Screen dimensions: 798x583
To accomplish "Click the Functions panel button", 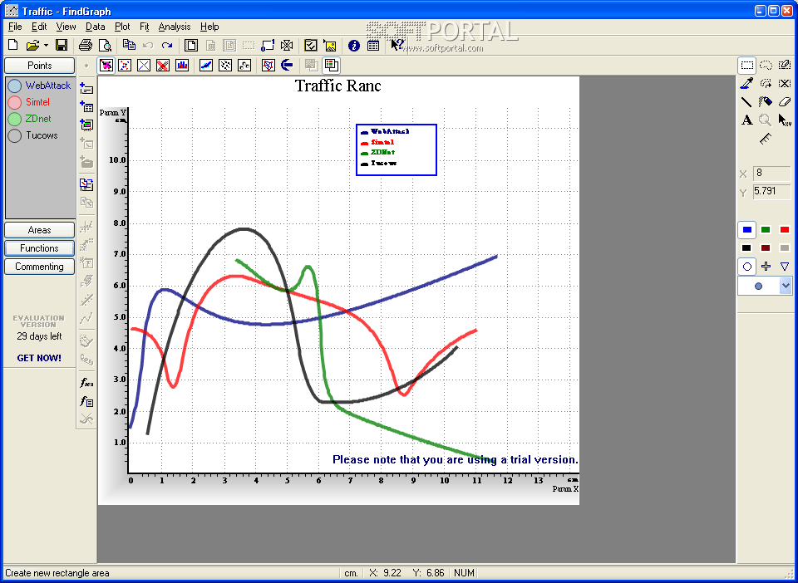I will click(x=40, y=248).
